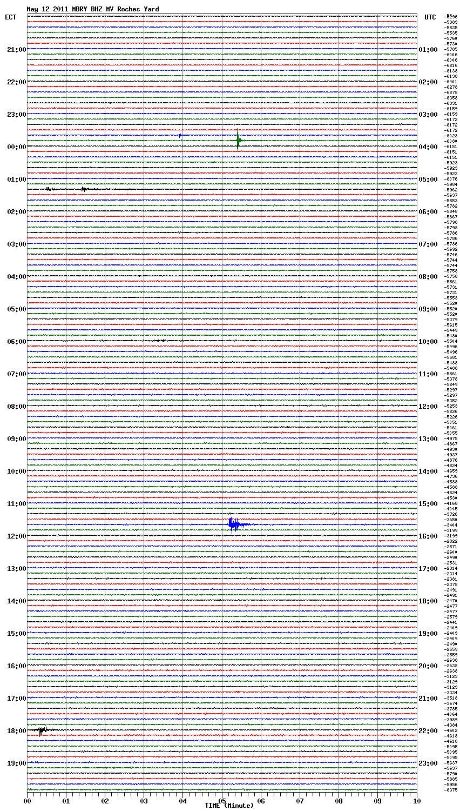The width and height of the screenshot is (460, 811).
Task: Pick the 22:00 label in UTC column
Action: click(x=428, y=731)
